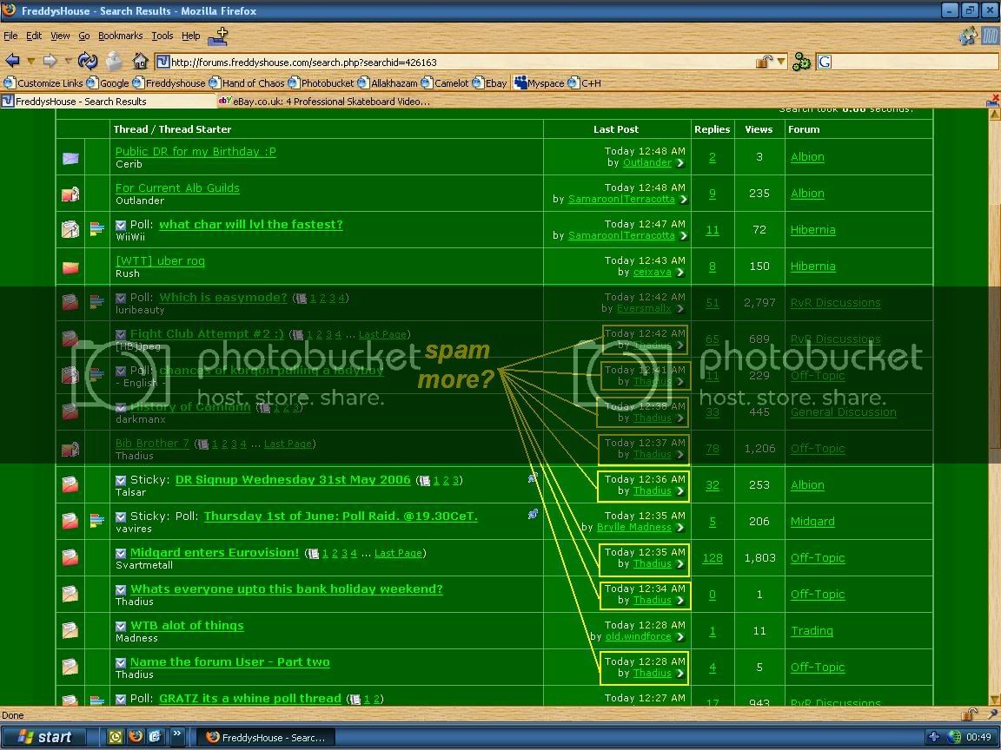Click folder status icon for '[WTT] uber rog'
Screen dimensions: 1001x750
pos(70,267)
